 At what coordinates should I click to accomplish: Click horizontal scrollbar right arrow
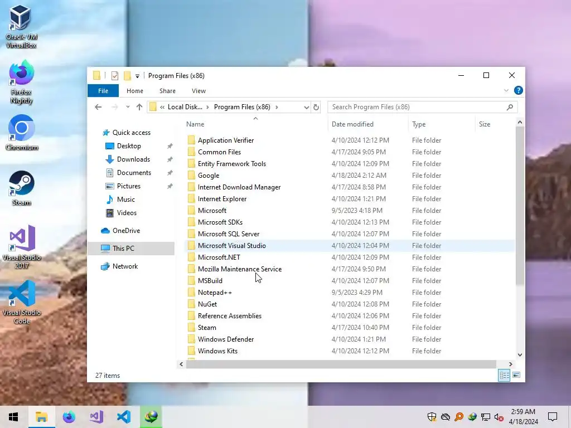[x=511, y=364]
